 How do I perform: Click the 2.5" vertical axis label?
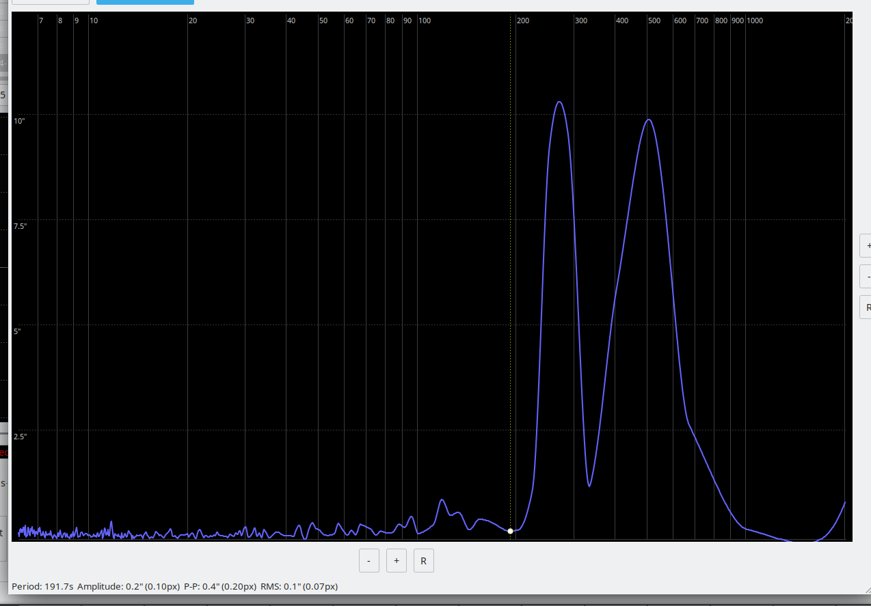(20, 437)
